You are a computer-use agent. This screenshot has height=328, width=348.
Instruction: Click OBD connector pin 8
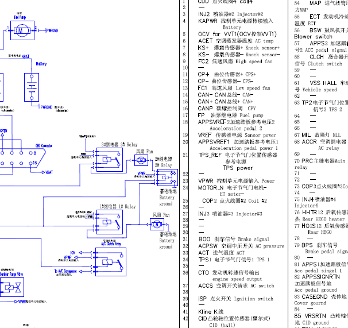32,153
